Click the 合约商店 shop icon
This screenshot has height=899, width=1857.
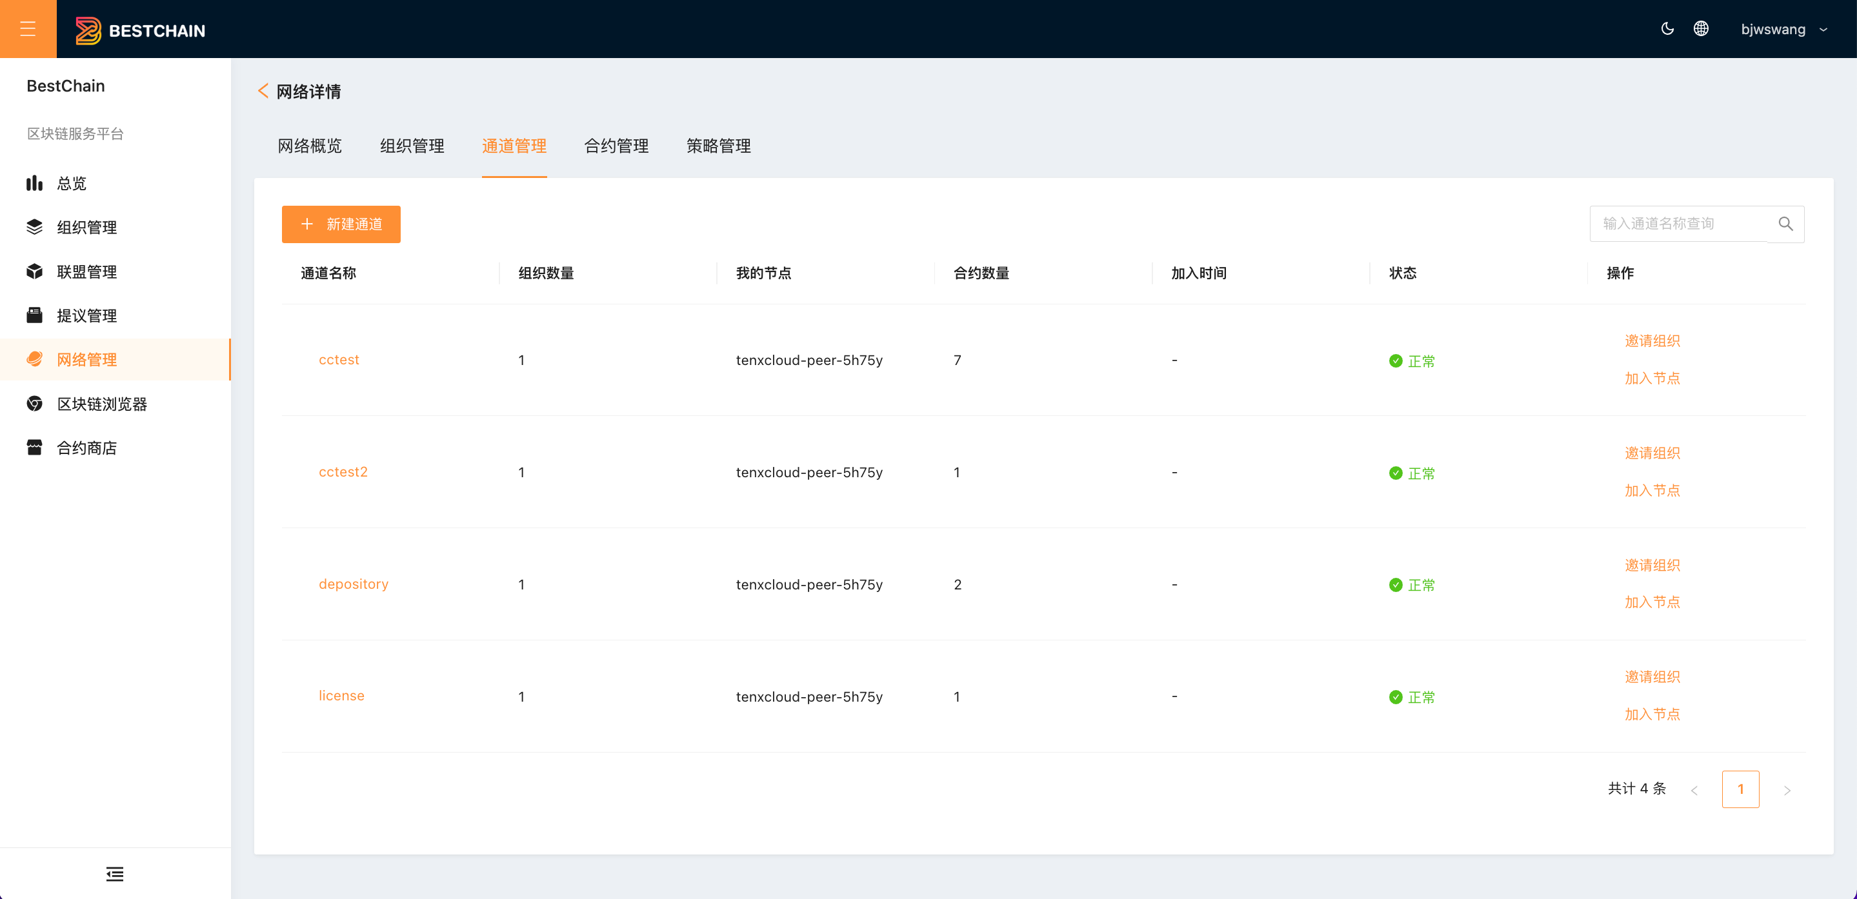coord(35,448)
